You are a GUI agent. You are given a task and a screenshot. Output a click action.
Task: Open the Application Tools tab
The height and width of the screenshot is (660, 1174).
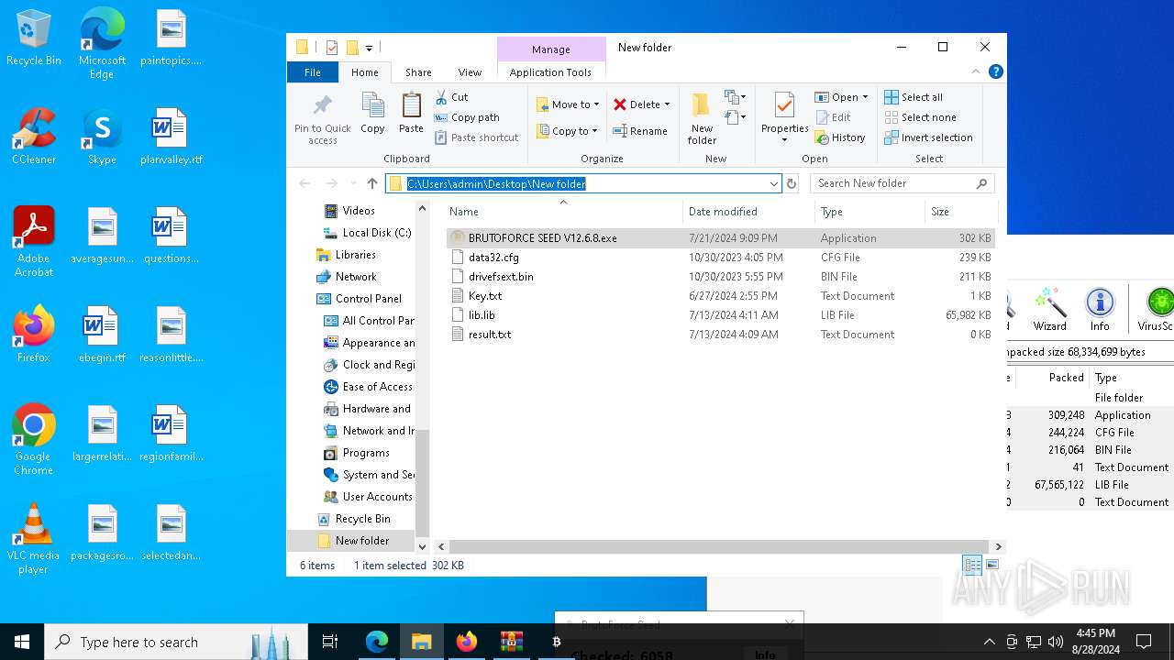[550, 72]
